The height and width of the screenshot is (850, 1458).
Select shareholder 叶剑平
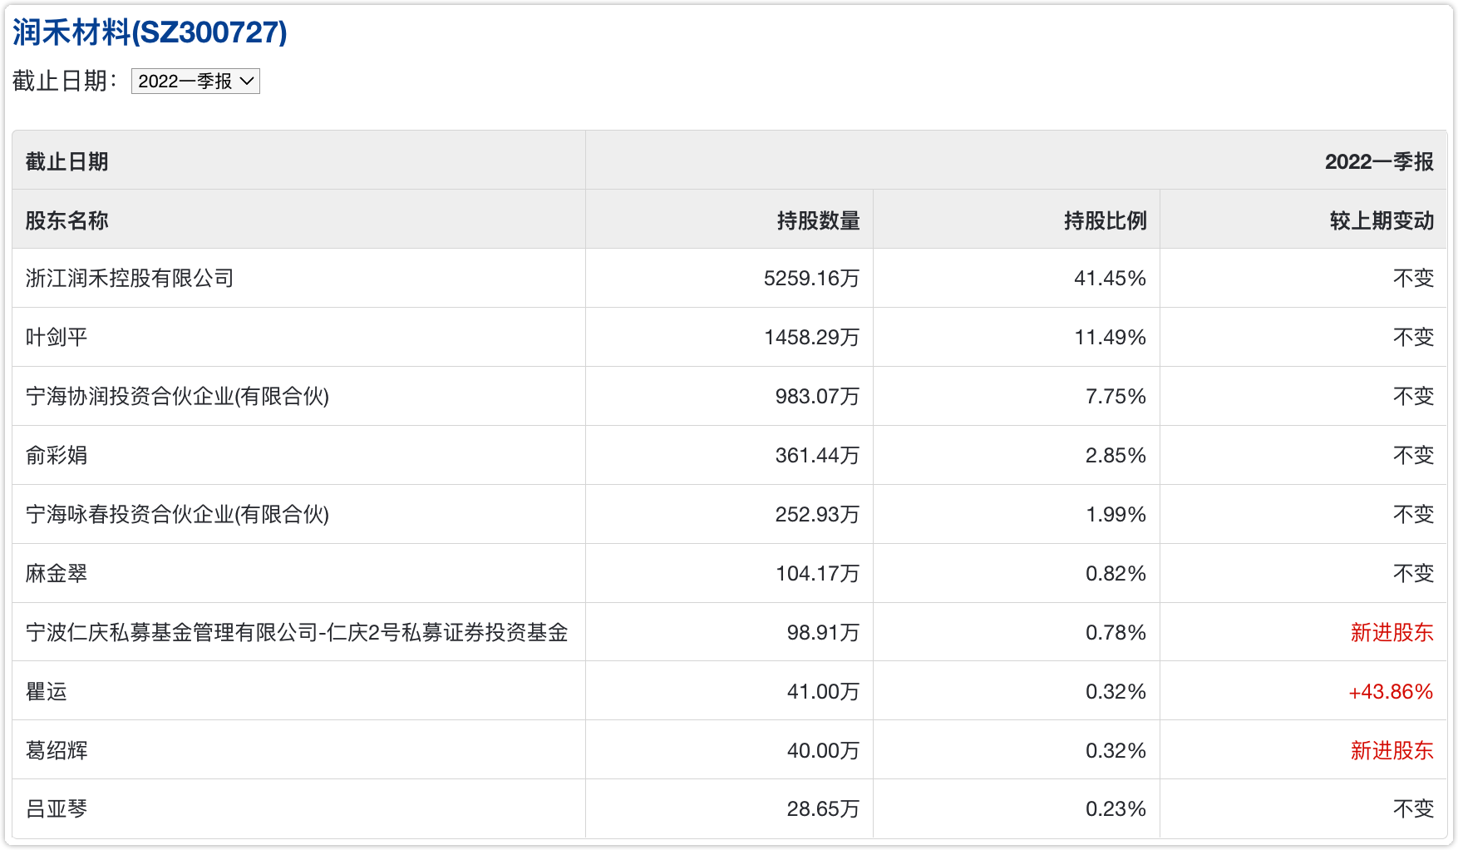click(57, 337)
